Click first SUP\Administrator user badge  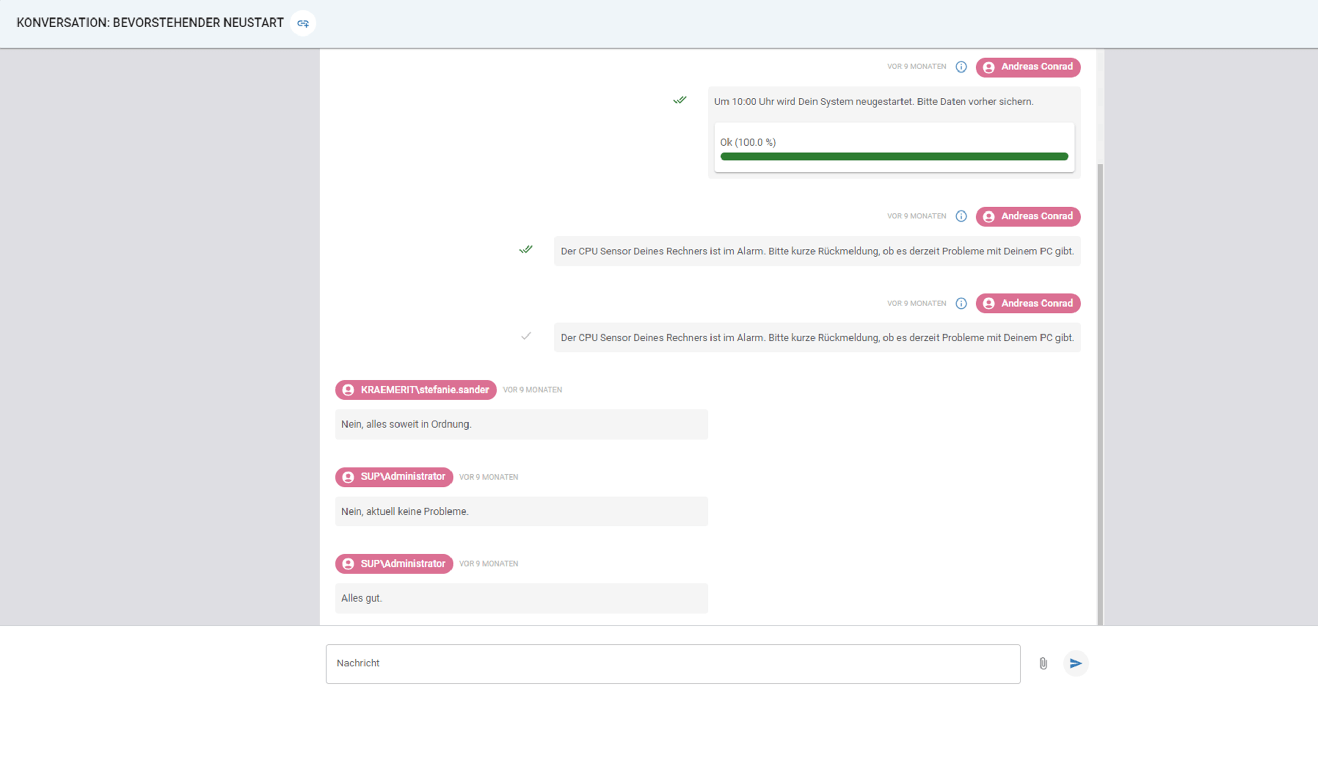pos(394,477)
